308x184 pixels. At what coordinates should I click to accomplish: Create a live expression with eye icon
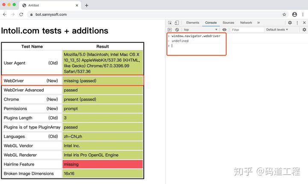tap(224, 29)
